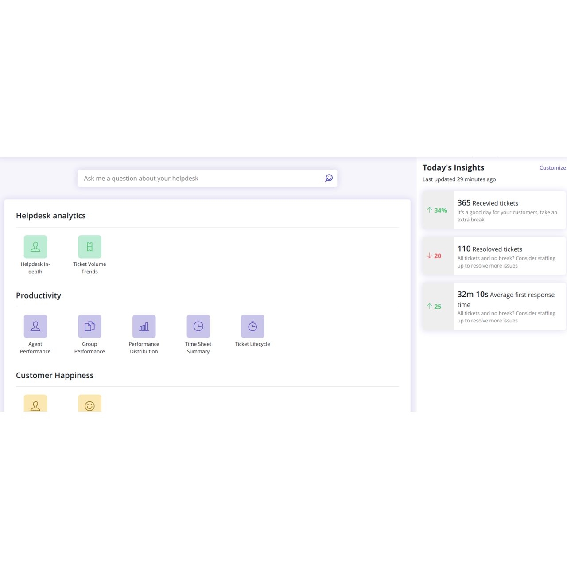The width and height of the screenshot is (567, 567).
Task: Click the red 20 decrease indicator
Action: coord(434,256)
